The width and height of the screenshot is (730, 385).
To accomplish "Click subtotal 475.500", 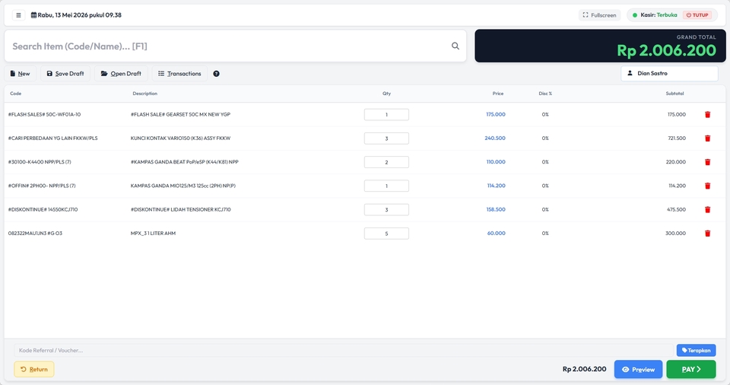I will 676,209.
